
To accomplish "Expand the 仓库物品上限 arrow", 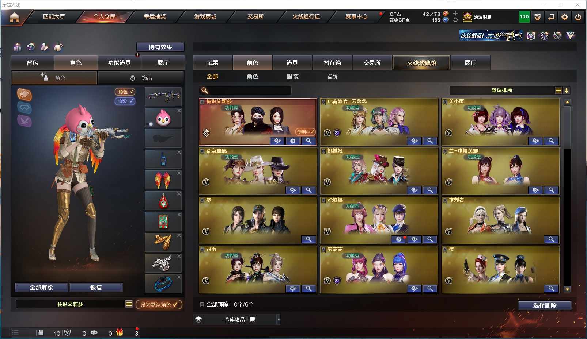I will point(278,319).
